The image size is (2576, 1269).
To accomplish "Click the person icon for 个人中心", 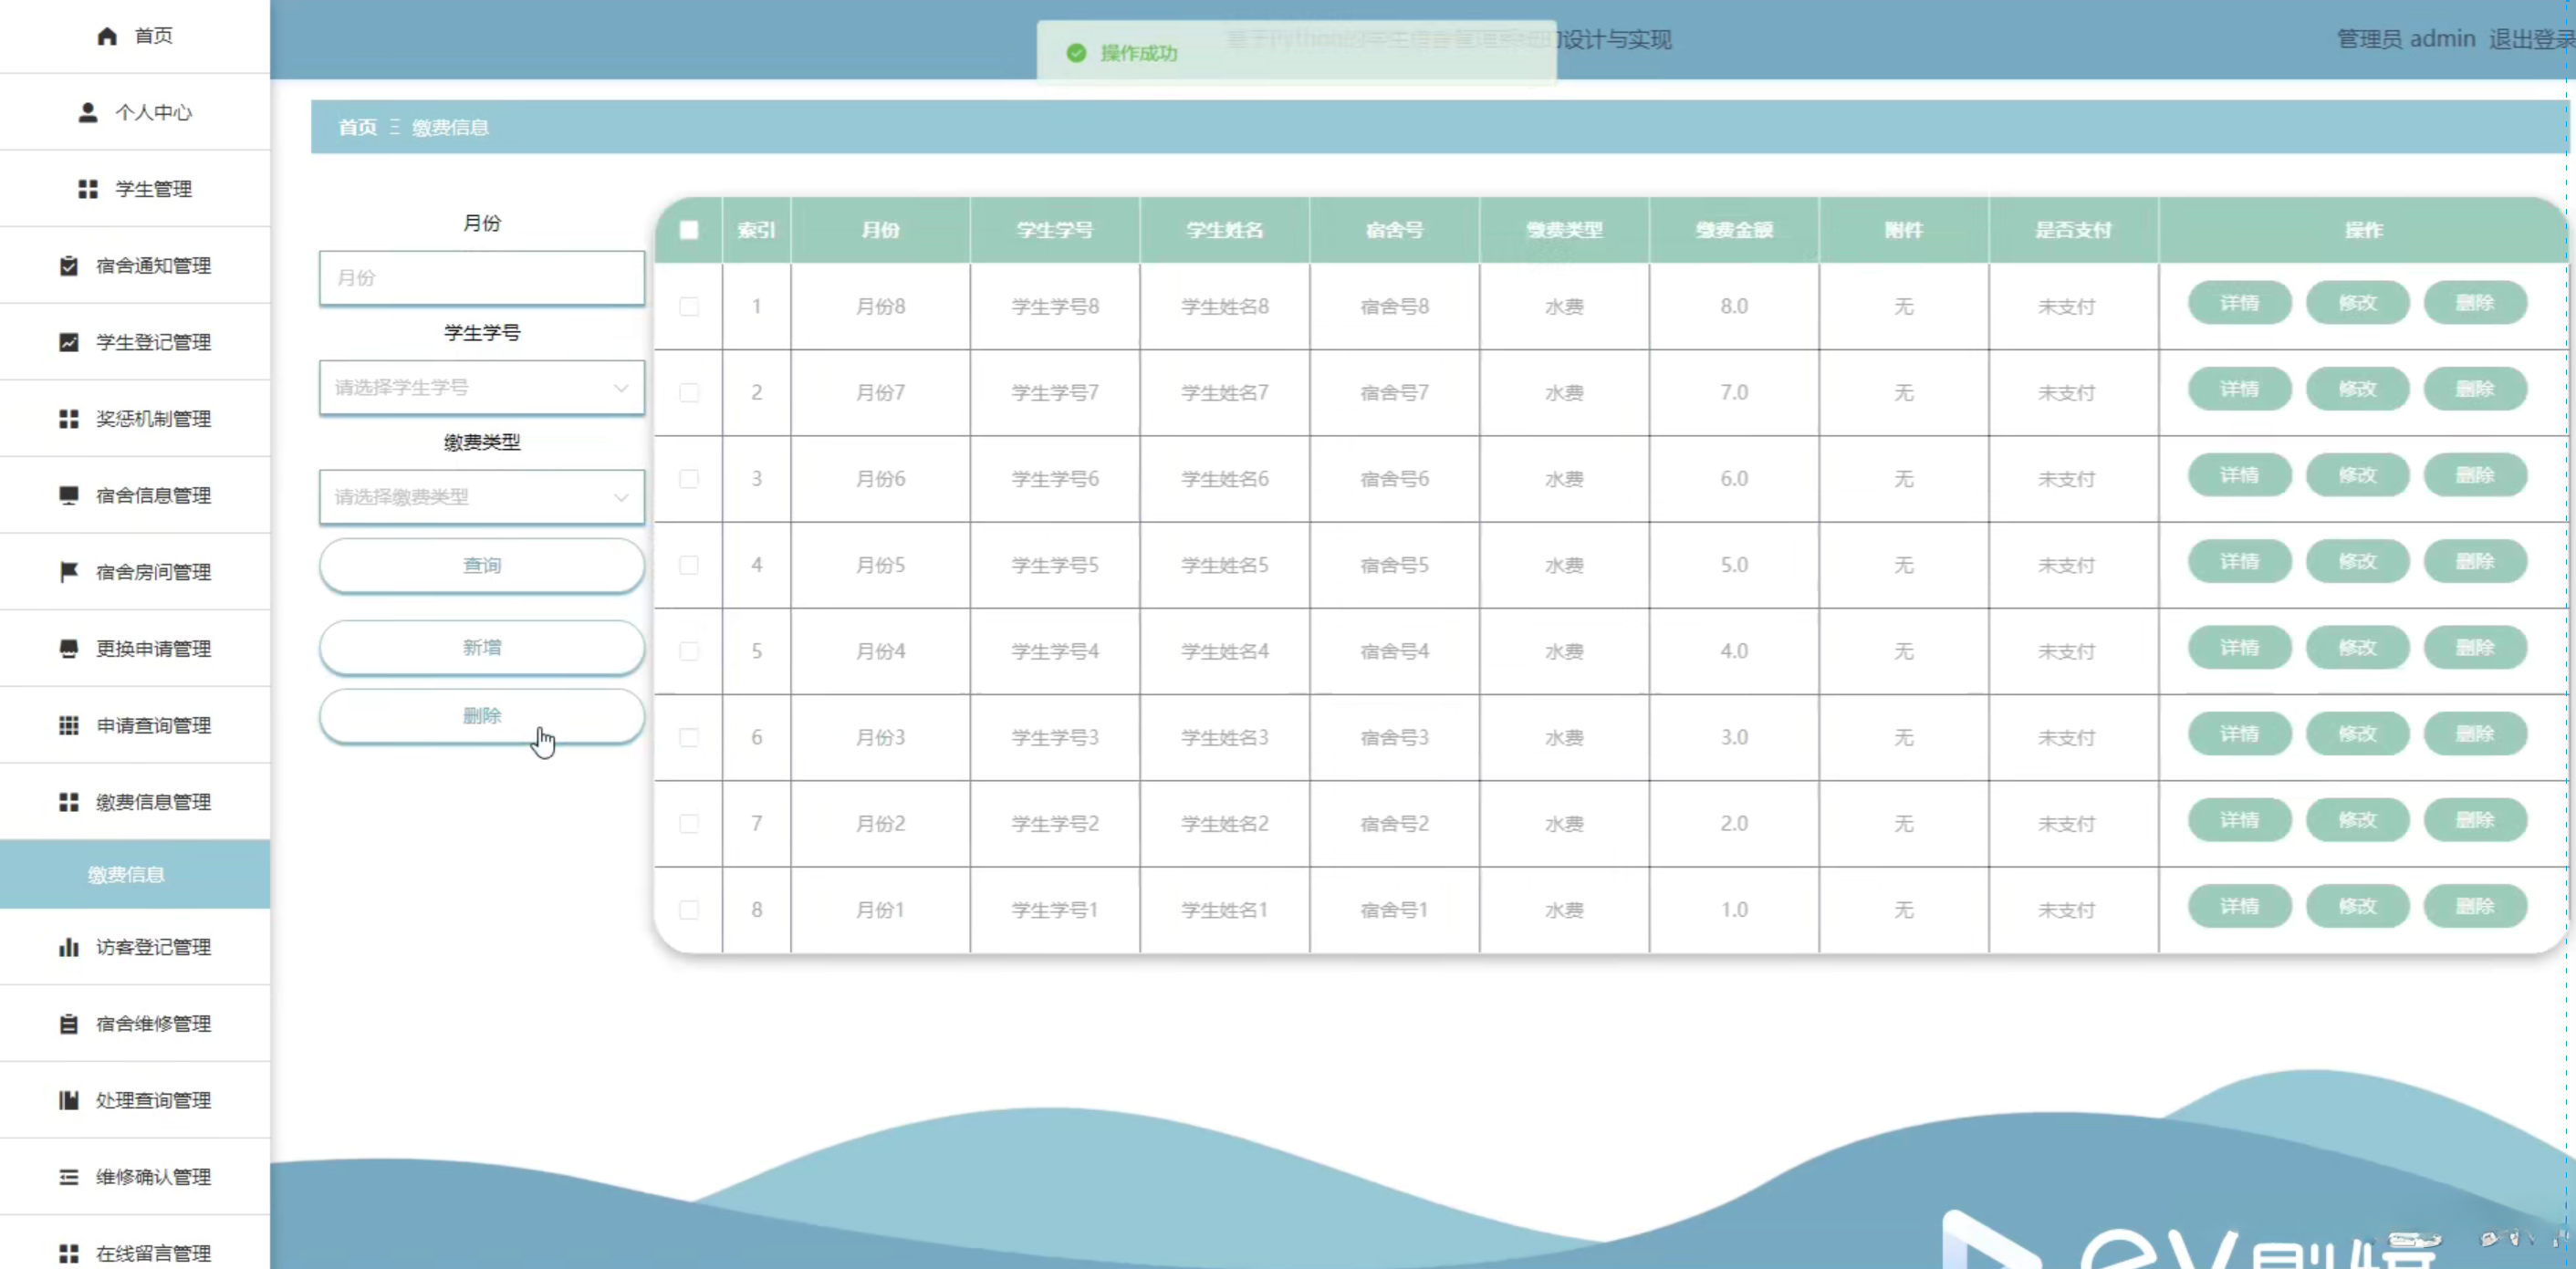I will (88, 112).
